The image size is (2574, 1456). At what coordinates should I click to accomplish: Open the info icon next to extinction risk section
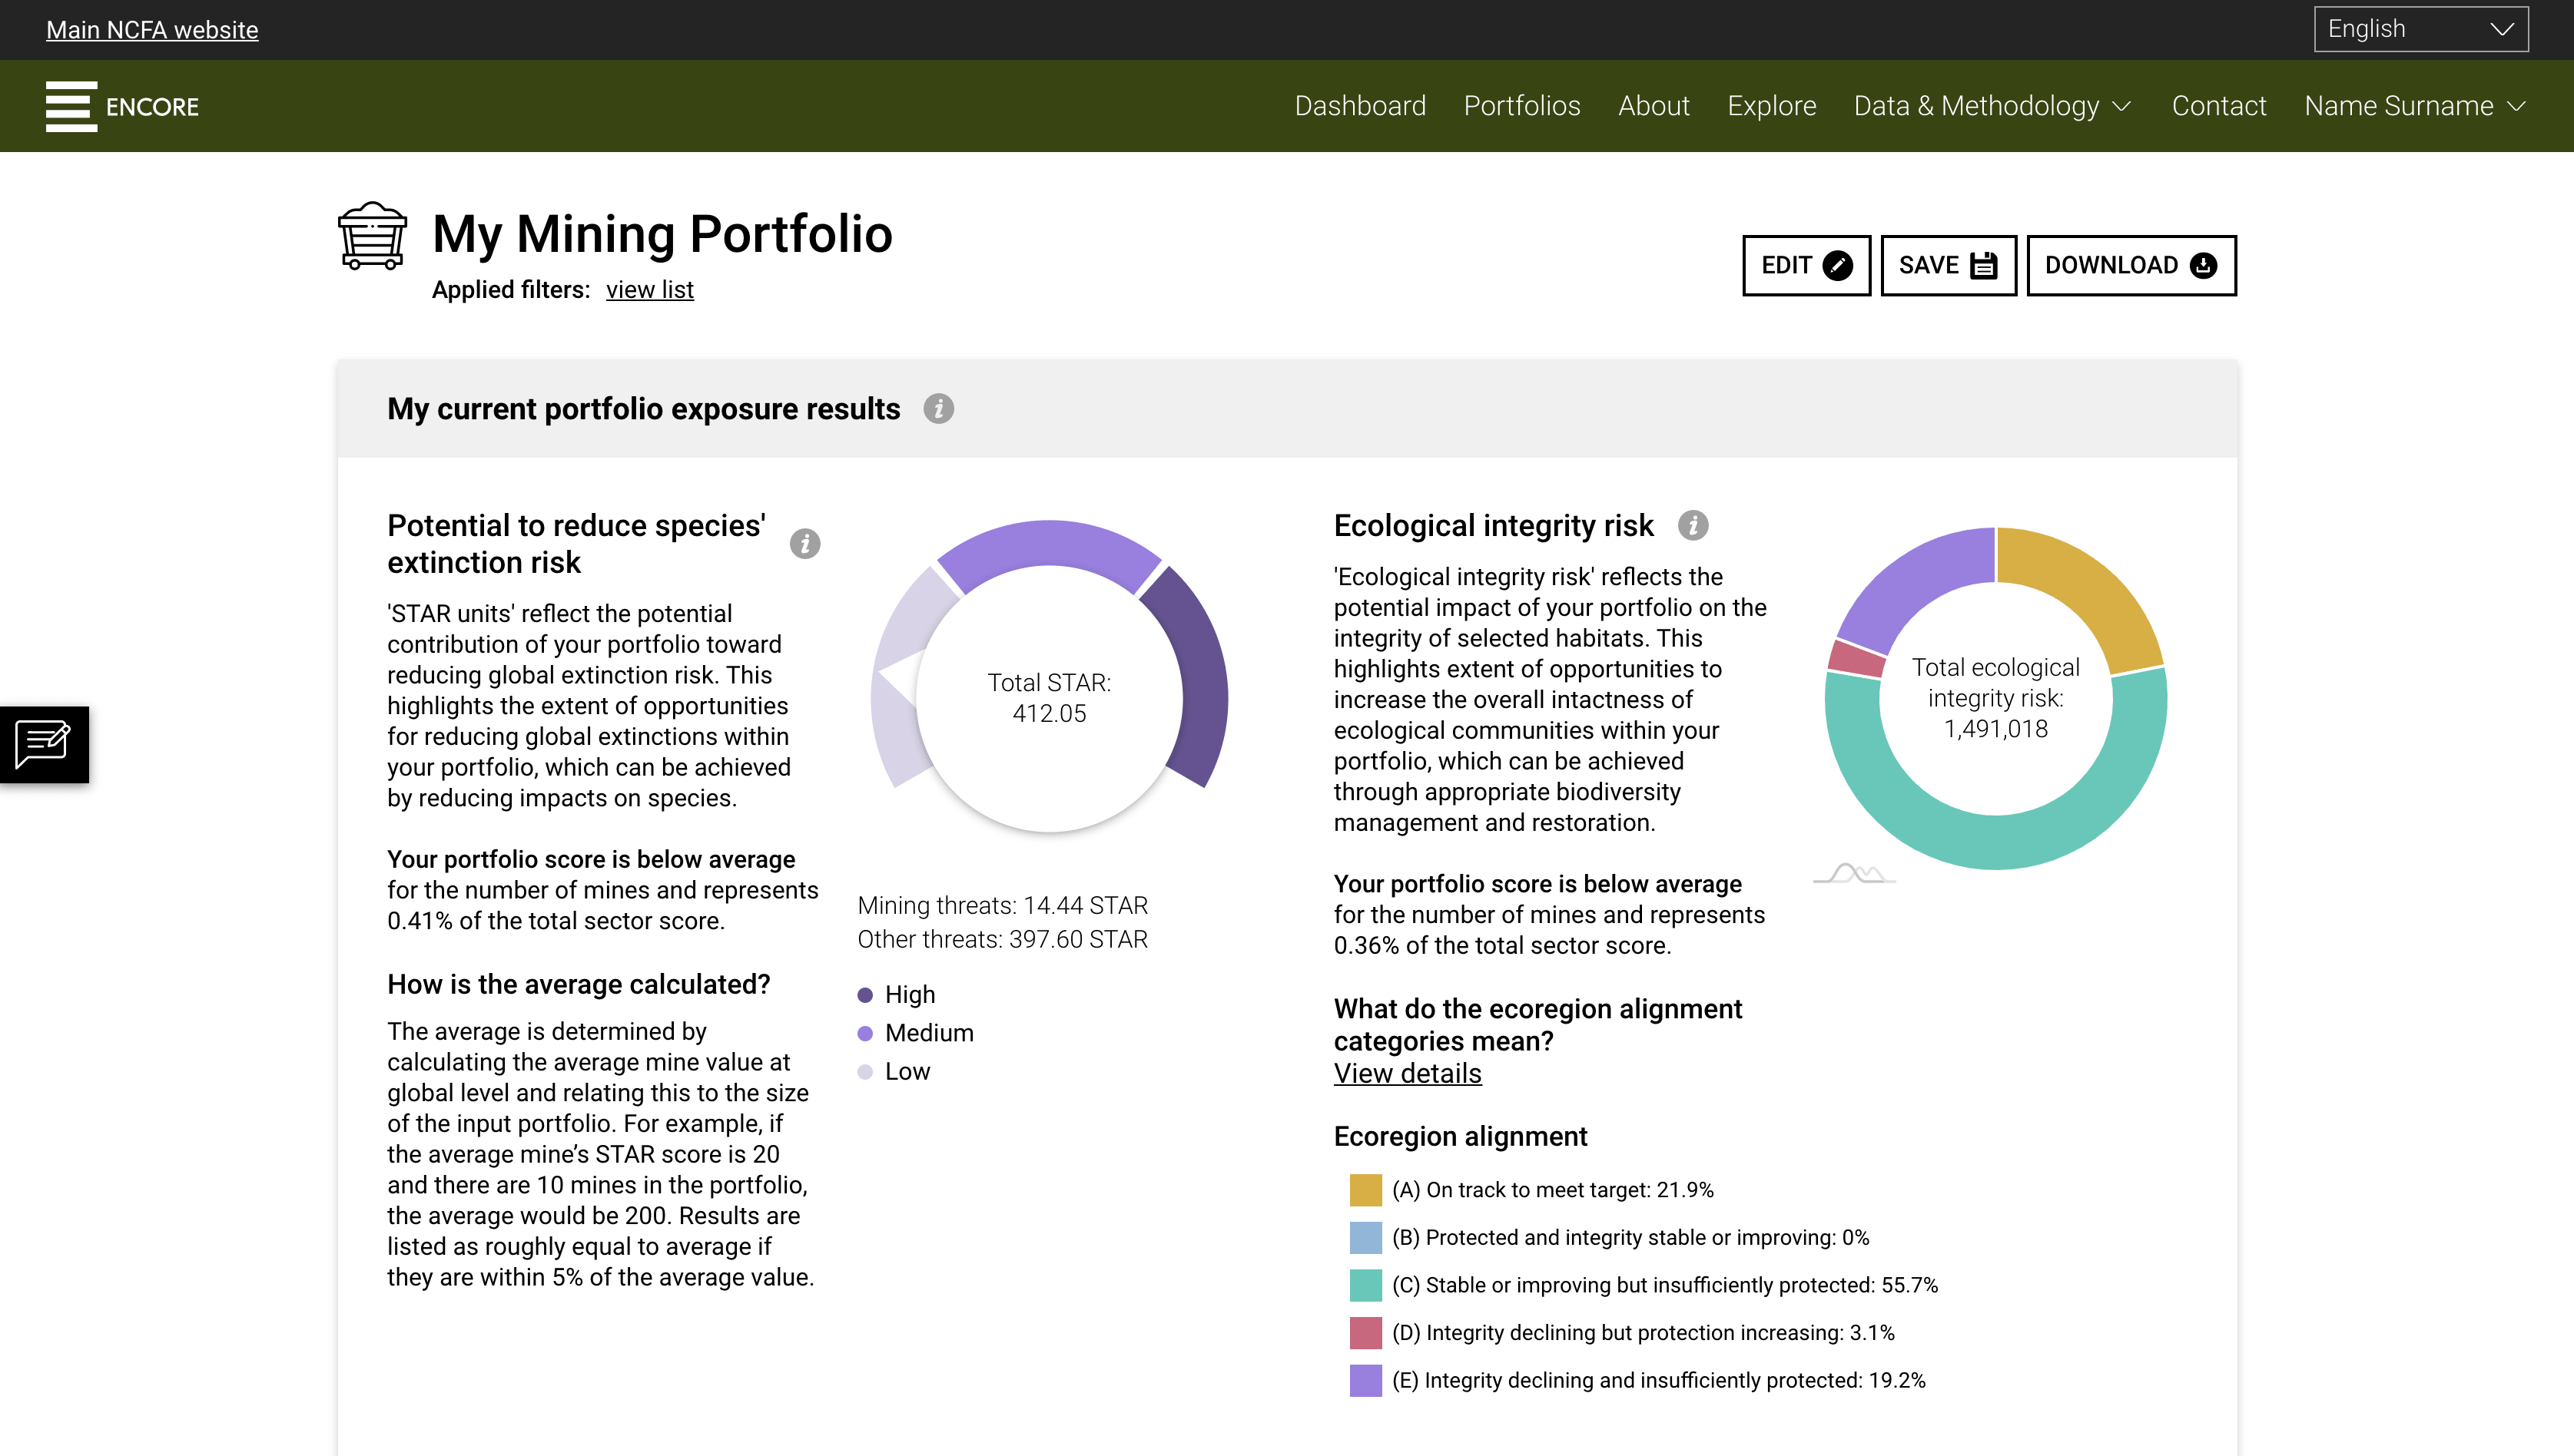(806, 544)
